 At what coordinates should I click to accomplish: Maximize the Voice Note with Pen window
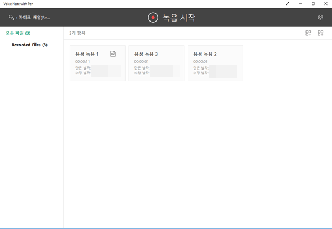[x=313, y=4]
